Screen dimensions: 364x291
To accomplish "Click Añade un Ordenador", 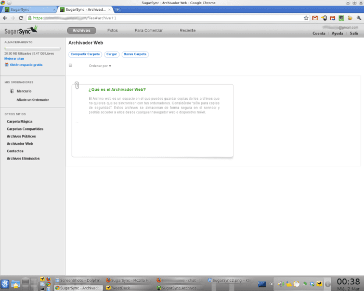I will pyautogui.click(x=32, y=100).
